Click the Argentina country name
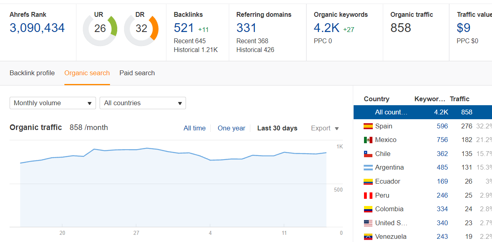 point(390,167)
